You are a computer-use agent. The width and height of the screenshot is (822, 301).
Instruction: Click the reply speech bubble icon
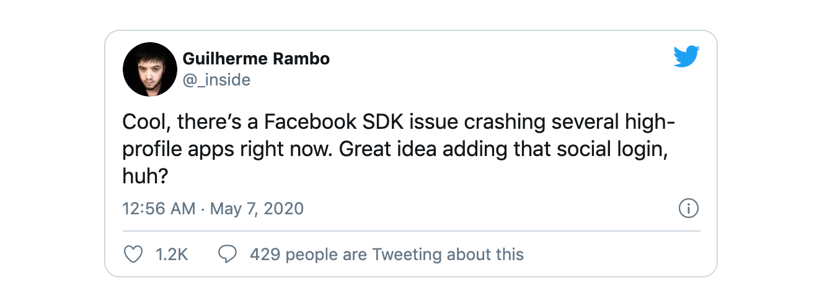[228, 254]
